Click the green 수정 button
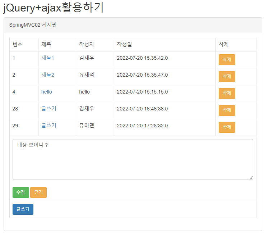This screenshot has height=236, width=269. pyautogui.click(x=21, y=192)
